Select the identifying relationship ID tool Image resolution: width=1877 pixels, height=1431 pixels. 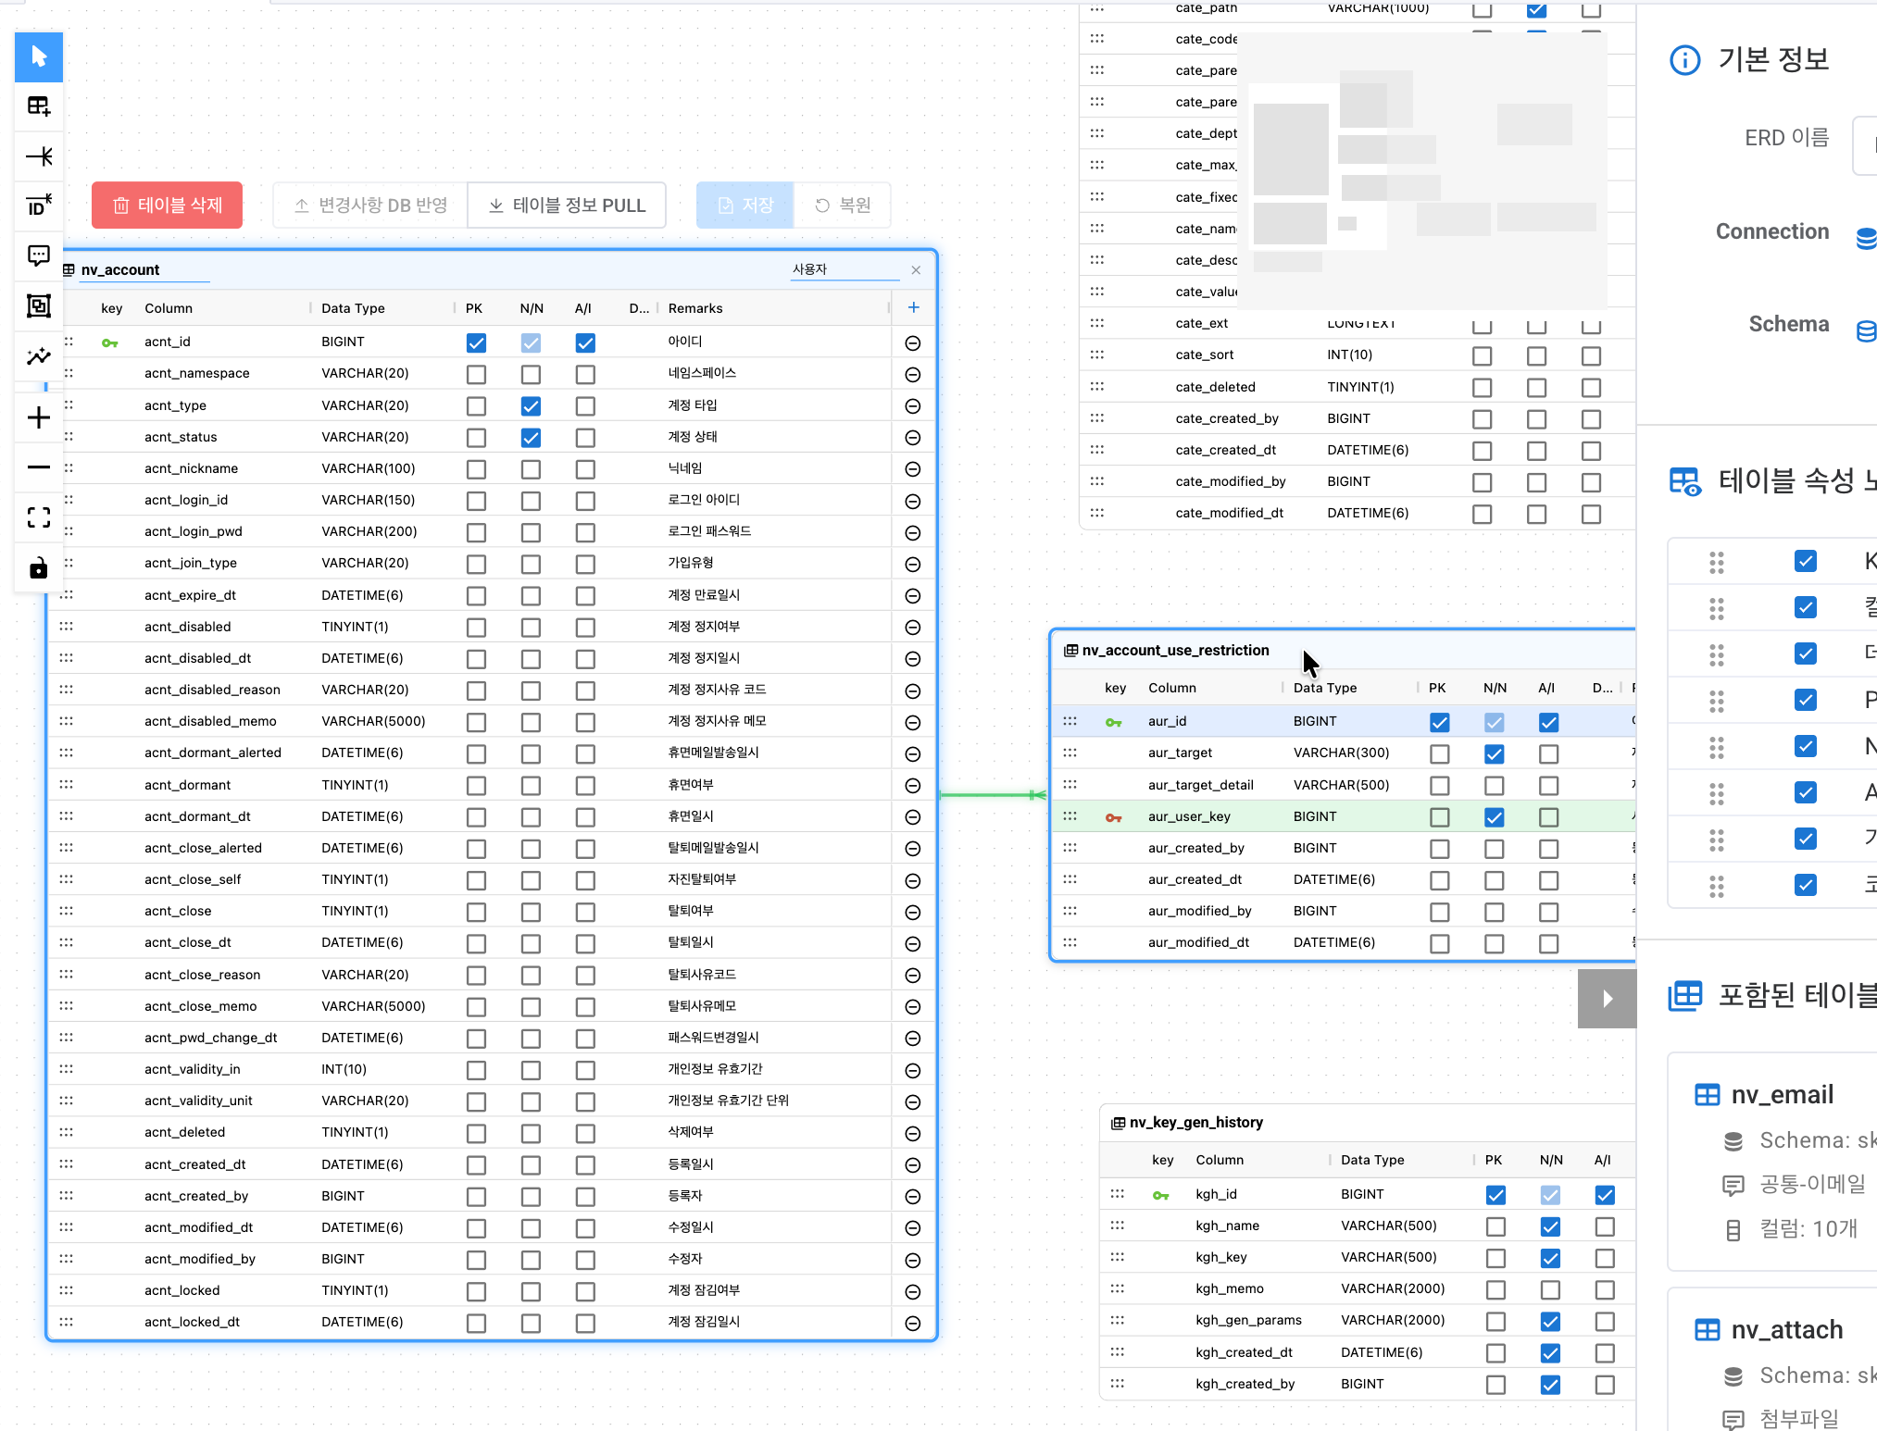pyautogui.click(x=39, y=205)
